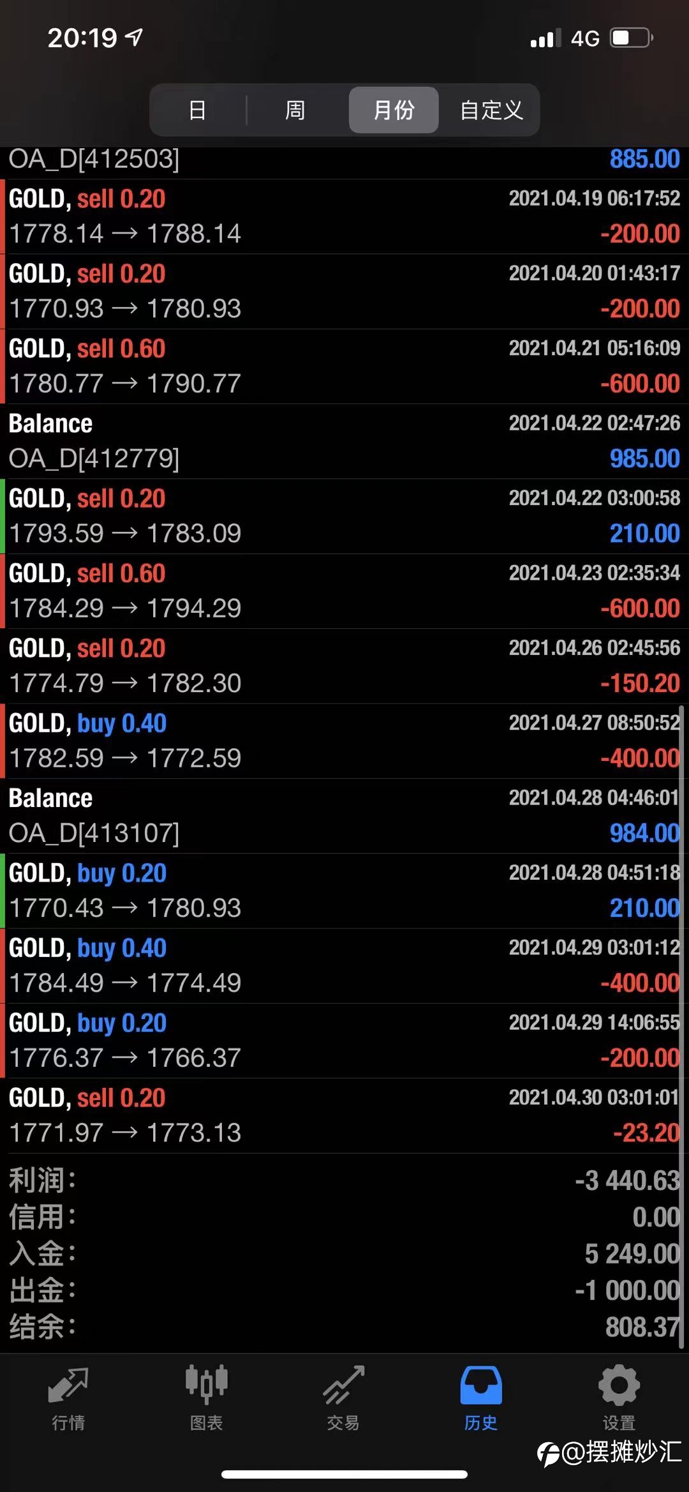
Task: Open trade closed 2021.04.29 03:01:12
Action: pos(344,965)
